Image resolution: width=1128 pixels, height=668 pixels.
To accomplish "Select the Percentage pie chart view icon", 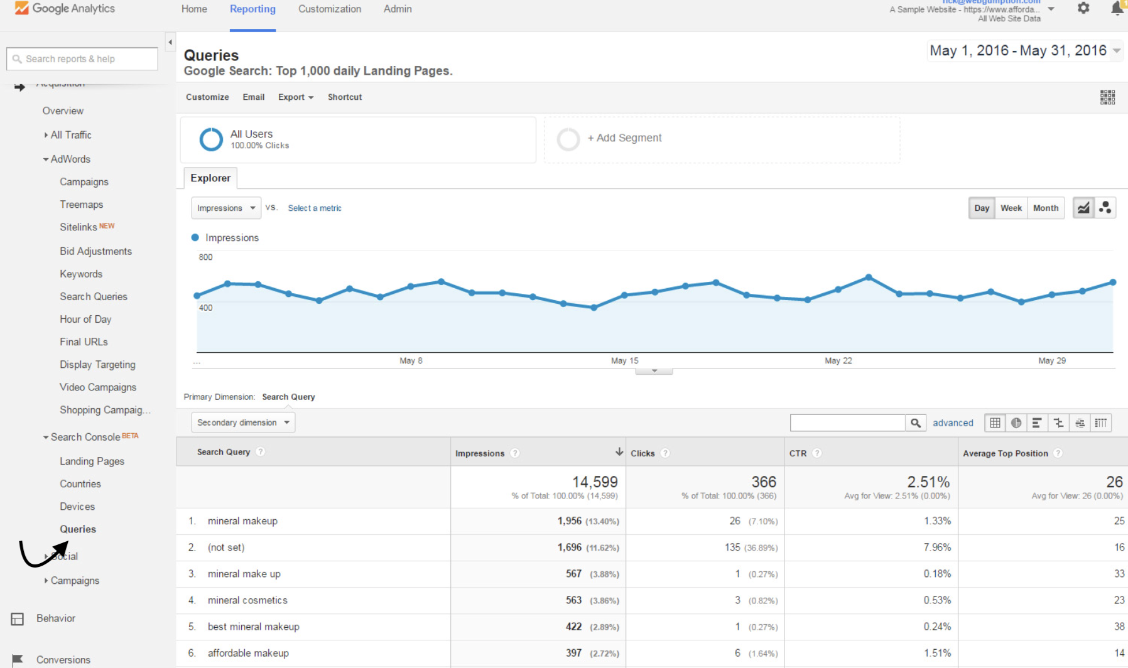I will (1016, 423).
